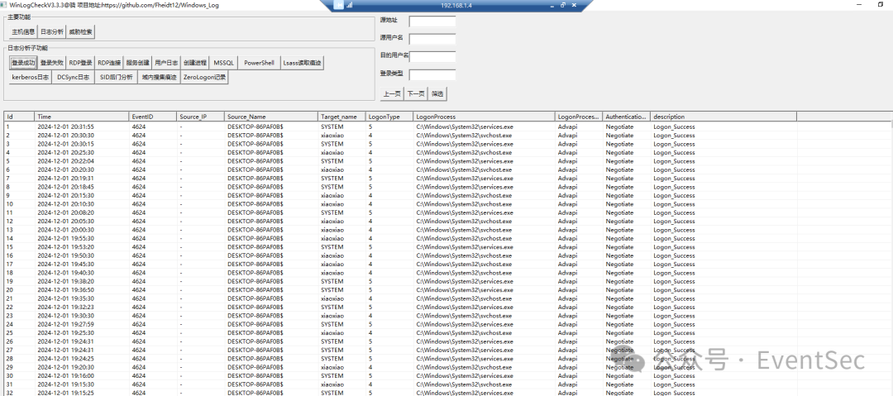The width and height of the screenshot is (893, 396).
Task: Show 登录失败 log entries
Action: [51, 63]
